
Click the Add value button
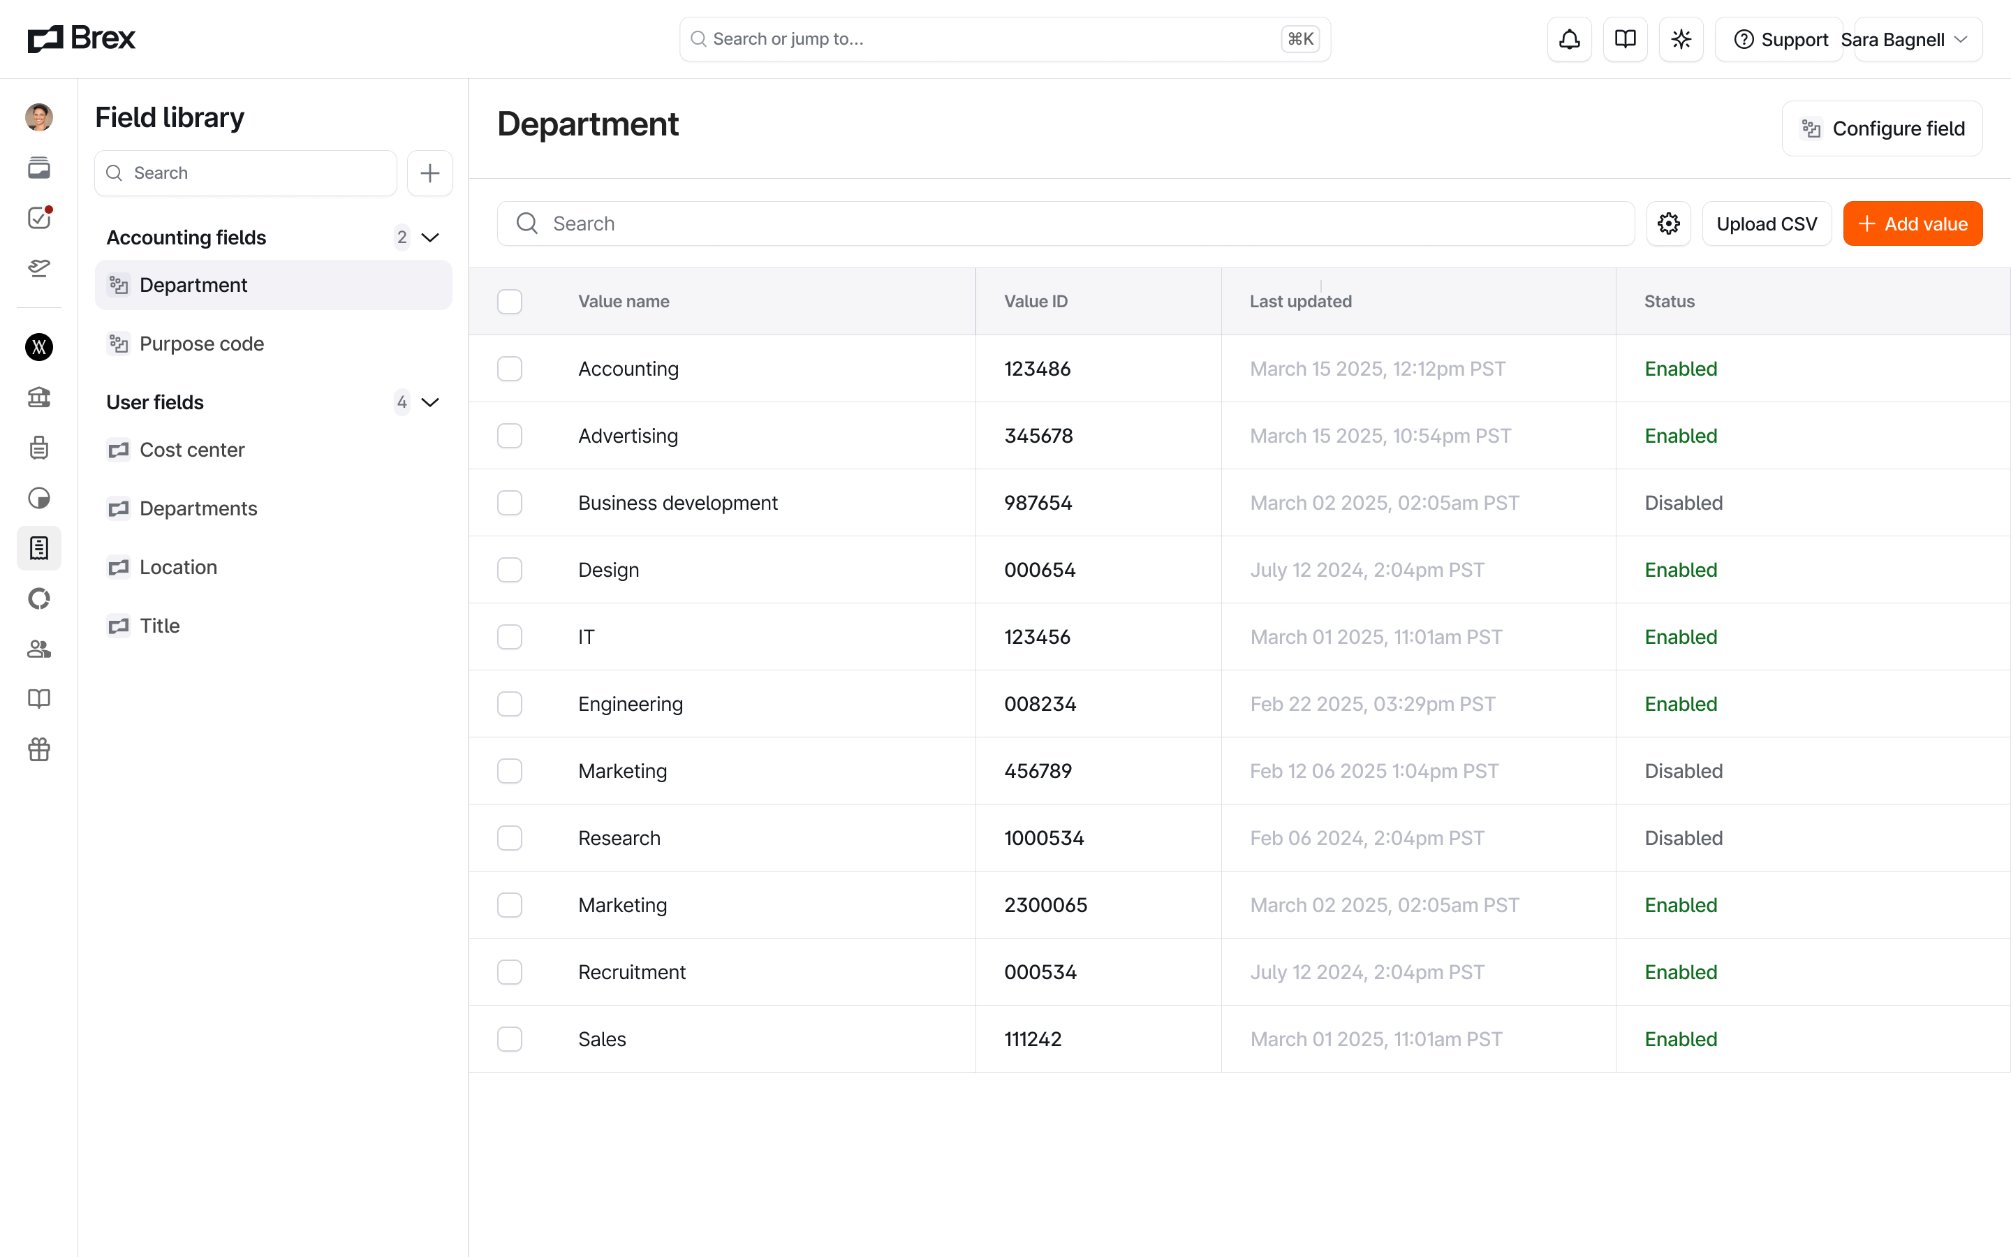click(1912, 223)
